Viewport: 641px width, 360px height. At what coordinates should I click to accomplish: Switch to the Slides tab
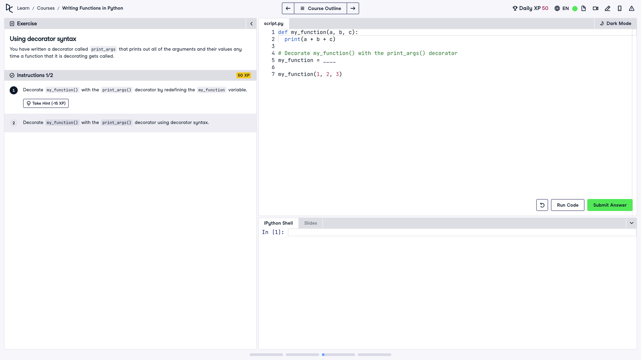click(310, 223)
